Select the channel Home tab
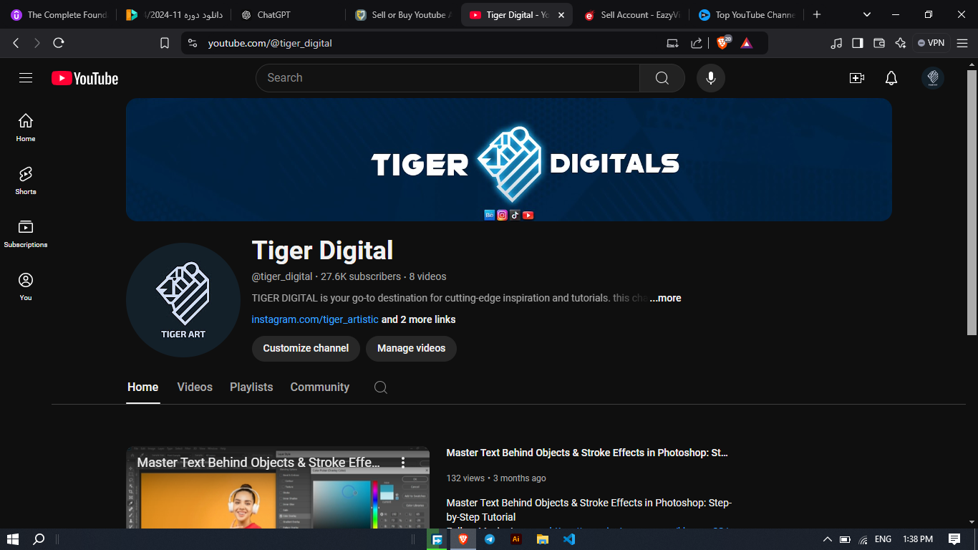Screen dimensions: 978x550 pyautogui.click(x=143, y=387)
